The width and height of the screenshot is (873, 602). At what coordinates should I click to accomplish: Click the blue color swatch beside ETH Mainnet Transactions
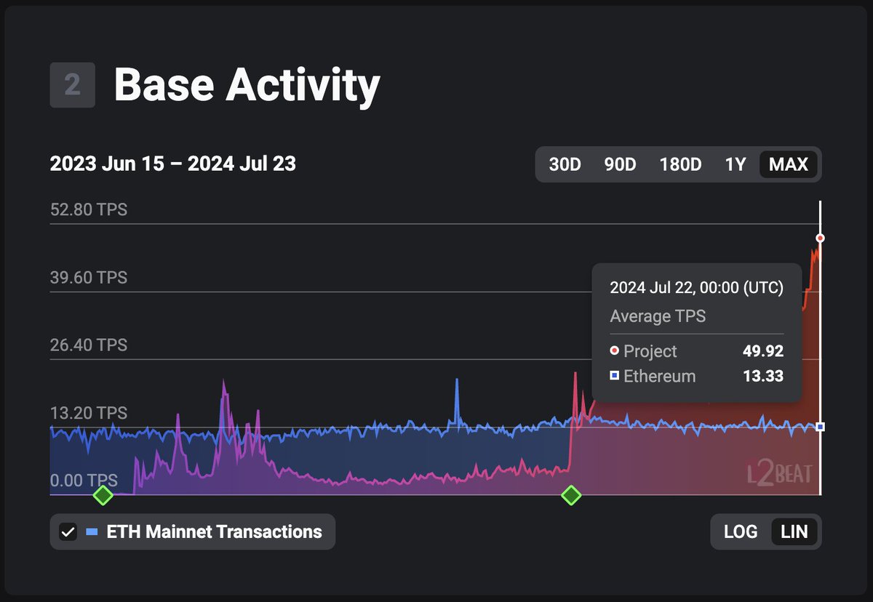[92, 532]
